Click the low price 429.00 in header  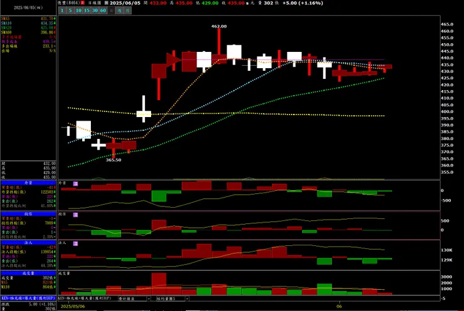(210, 3)
